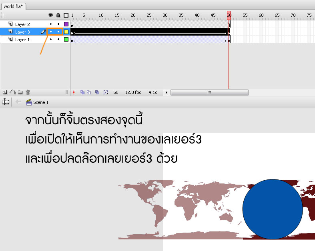Viewport: 315px width, 251px height.
Task: Toggle the timeline show/hide icon
Action: (6, 102)
